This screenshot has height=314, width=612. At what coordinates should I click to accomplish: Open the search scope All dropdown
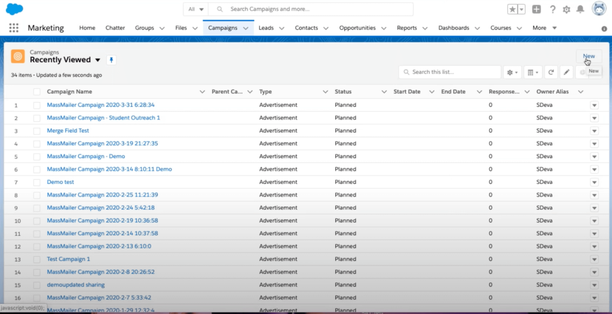click(196, 10)
